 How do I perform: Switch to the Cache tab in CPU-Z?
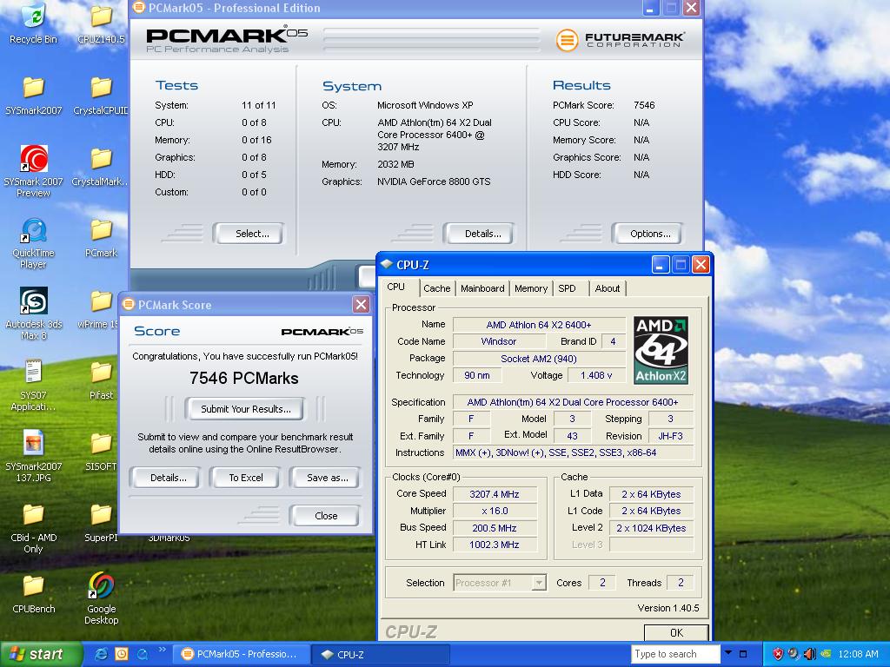(436, 288)
